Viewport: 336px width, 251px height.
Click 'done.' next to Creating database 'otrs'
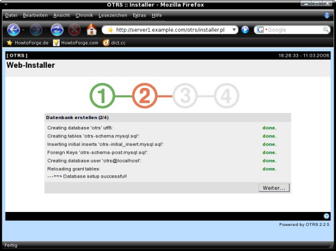pos(269,128)
